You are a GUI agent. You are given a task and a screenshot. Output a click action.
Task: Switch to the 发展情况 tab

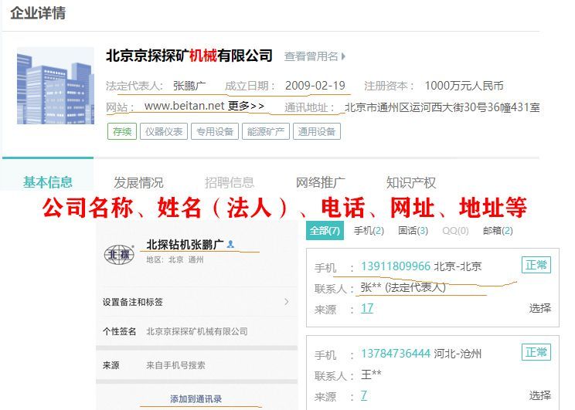click(x=138, y=182)
